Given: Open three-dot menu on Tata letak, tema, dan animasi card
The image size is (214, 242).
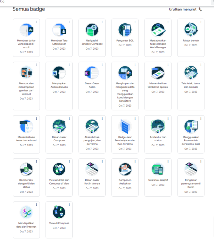Looking at the screenshot, I should pos(201,65).
